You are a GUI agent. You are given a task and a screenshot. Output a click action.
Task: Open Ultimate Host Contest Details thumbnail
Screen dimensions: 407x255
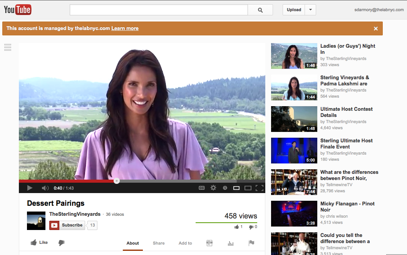[x=294, y=119]
